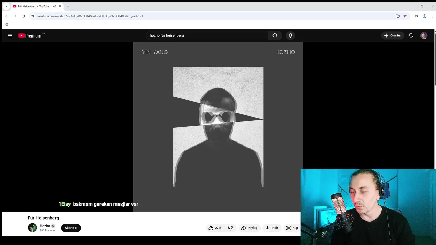Download the video with İndir button
436x245 pixels.
coord(272,228)
